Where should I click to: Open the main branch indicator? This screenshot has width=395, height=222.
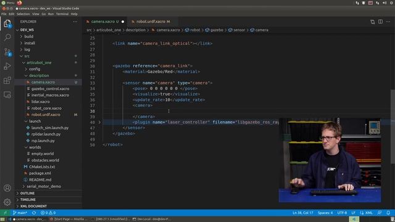[x=20, y=213]
